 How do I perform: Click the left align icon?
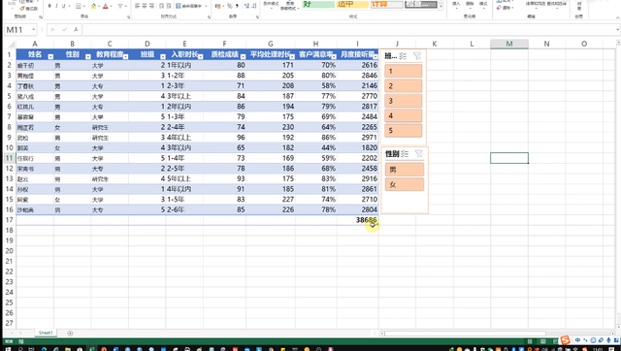138,6
